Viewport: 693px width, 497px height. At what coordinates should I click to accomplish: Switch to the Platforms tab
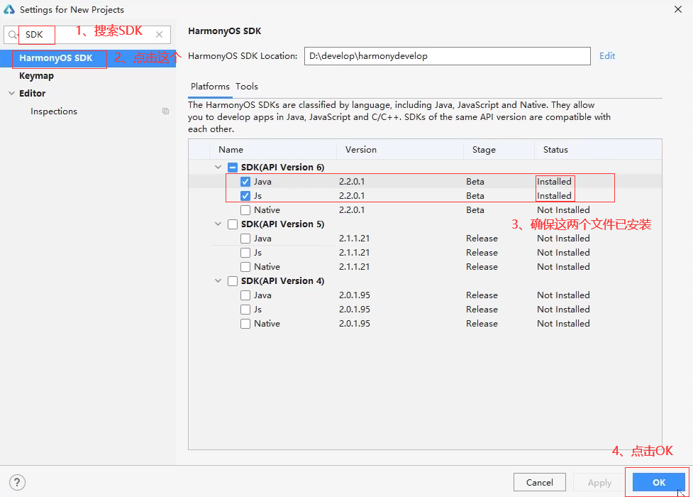pyautogui.click(x=210, y=87)
